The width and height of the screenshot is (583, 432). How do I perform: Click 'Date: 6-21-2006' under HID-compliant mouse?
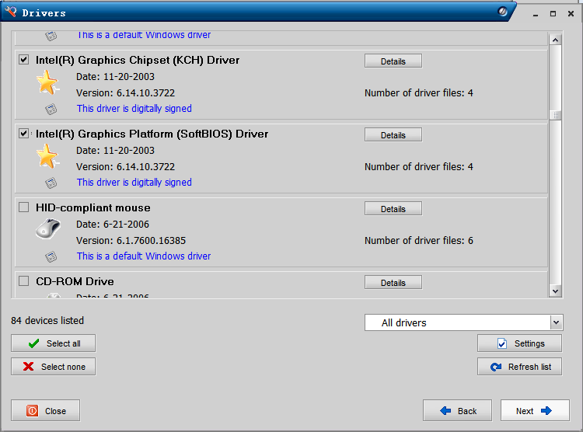(112, 225)
